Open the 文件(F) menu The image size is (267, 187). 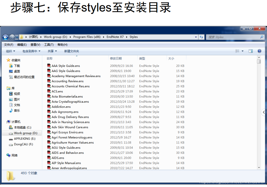click(x=9, y=45)
